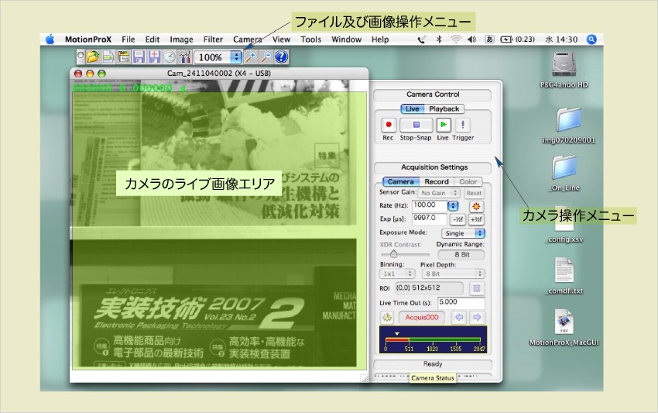The width and height of the screenshot is (658, 413).
Task: Click the ROI square selection icon
Action: pyautogui.click(x=477, y=289)
